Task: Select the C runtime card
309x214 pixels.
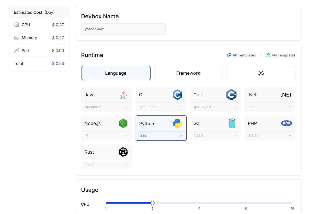Action: 161,95
